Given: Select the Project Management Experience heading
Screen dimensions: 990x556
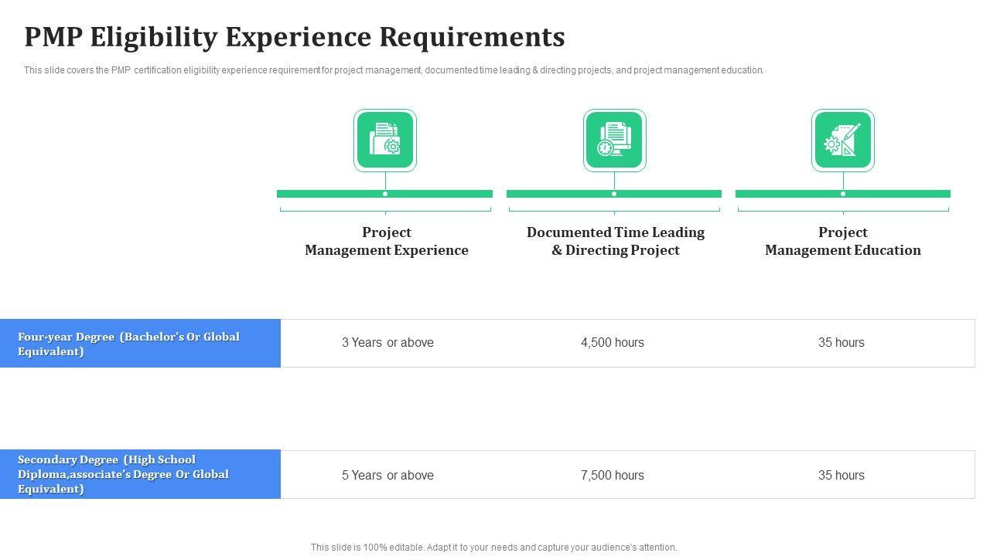Looking at the screenshot, I should pyautogui.click(x=386, y=241).
